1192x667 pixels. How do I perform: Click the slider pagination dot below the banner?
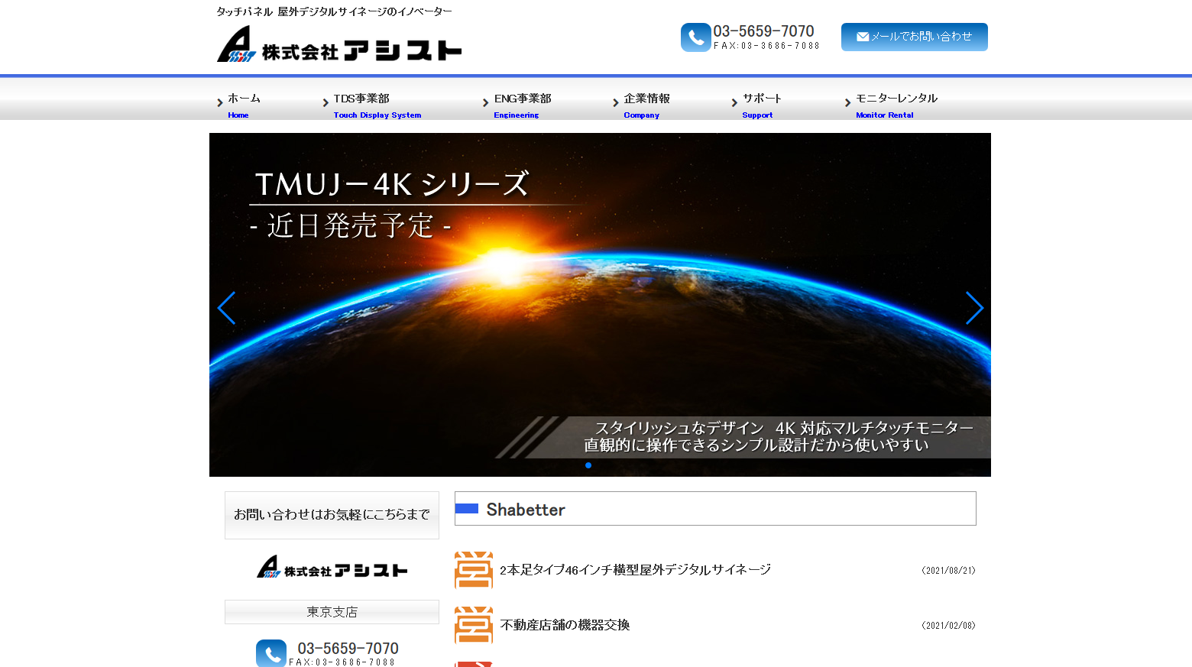(x=588, y=465)
